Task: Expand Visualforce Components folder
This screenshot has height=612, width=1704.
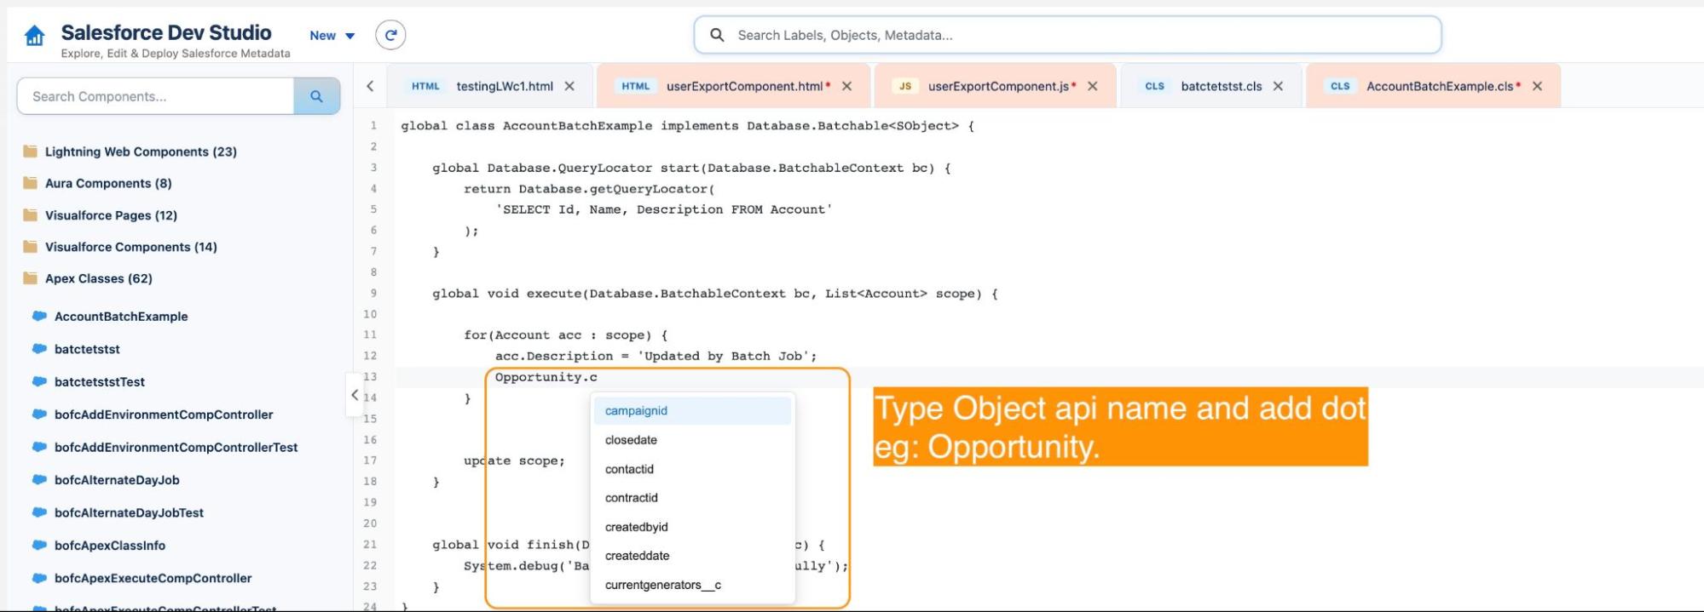Action: [130, 247]
